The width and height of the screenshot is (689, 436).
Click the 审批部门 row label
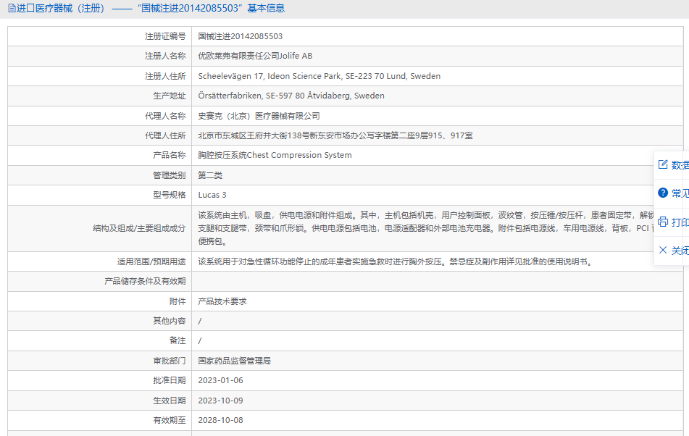point(170,361)
